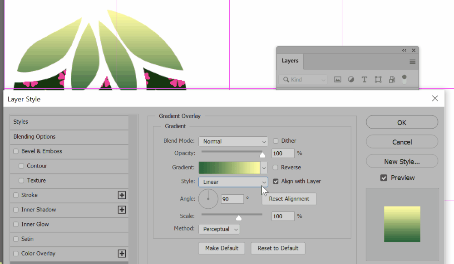Enable the Texture checkbox

[x=21, y=181]
